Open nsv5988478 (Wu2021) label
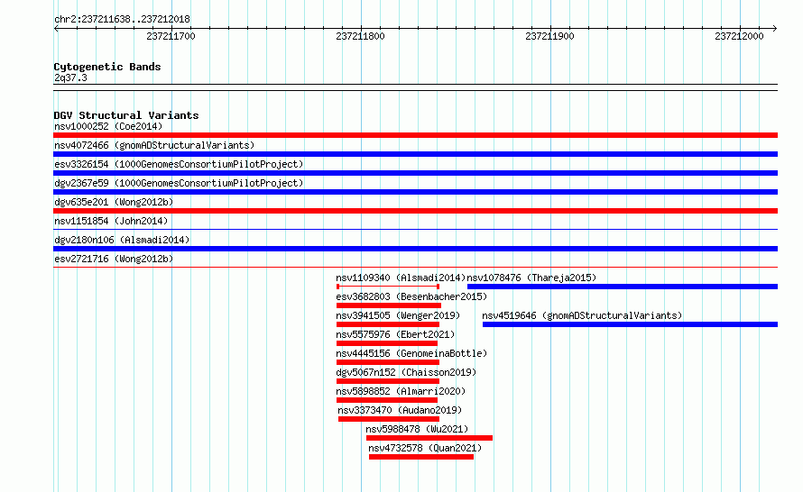Viewport: 803px width, 492px height. click(x=417, y=429)
